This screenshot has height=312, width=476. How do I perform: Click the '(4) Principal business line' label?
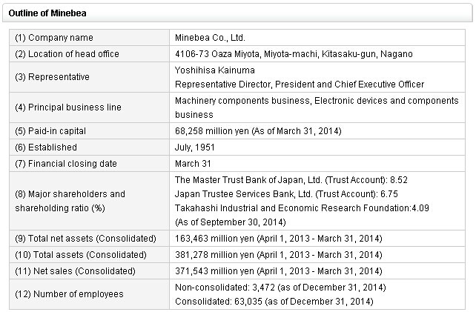67,107
